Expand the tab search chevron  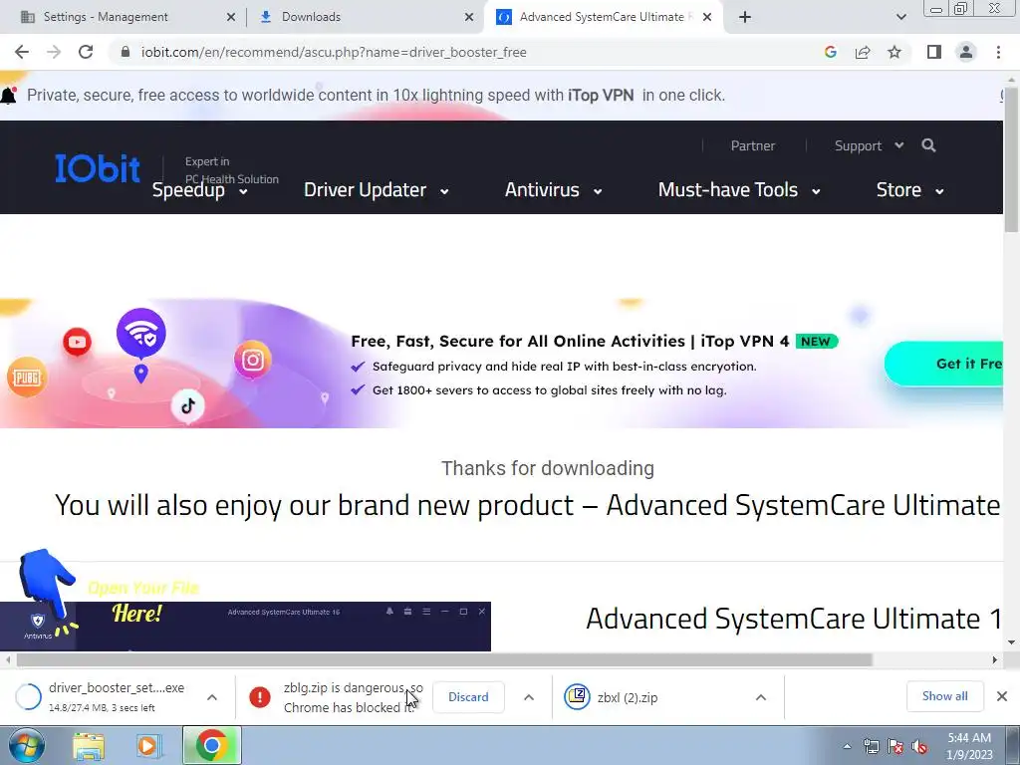[900, 17]
